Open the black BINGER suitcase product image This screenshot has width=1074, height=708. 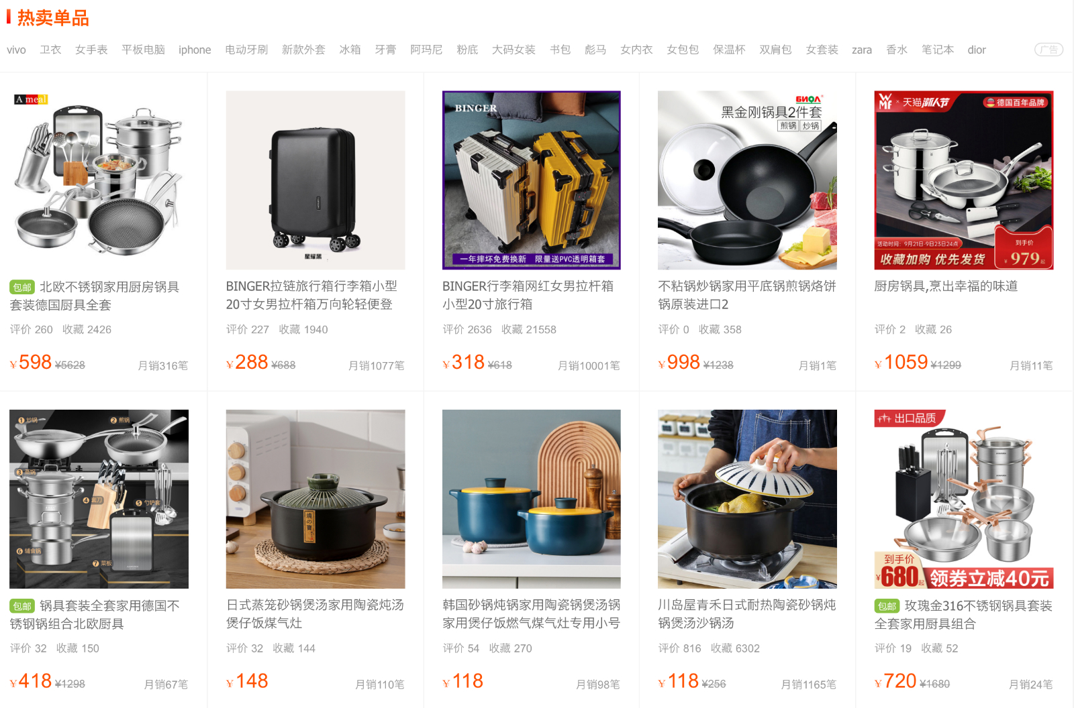(x=315, y=180)
